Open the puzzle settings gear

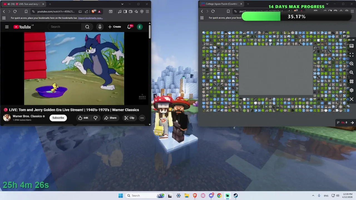click(x=352, y=90)
